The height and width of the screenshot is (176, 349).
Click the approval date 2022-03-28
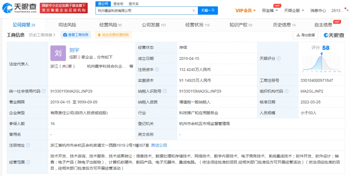tap(310, 102)
